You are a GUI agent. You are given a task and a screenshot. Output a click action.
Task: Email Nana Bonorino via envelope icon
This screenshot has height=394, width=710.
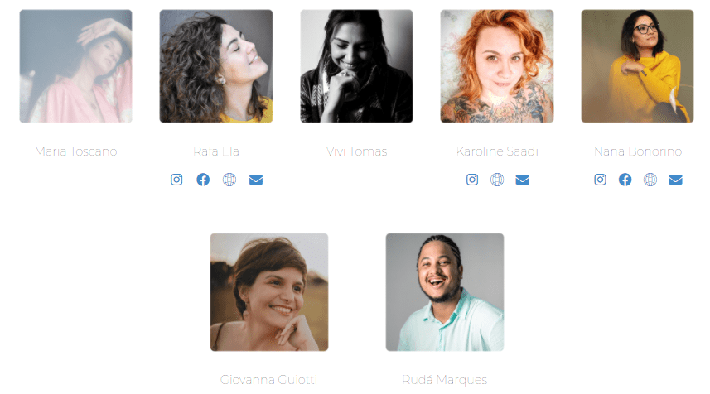[675, 180]
